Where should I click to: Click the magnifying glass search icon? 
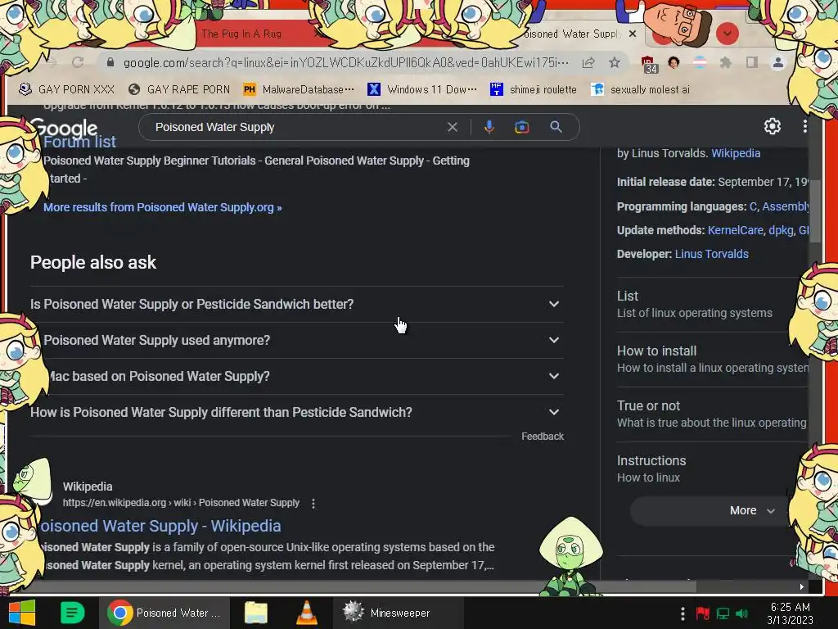[556, 127]
